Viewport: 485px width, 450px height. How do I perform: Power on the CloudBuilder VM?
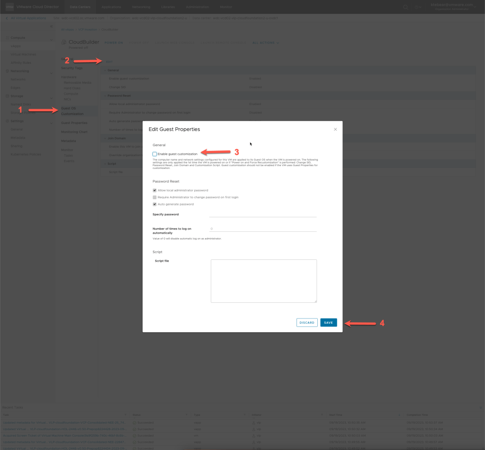pyautogui.click(x=114, y=43)
